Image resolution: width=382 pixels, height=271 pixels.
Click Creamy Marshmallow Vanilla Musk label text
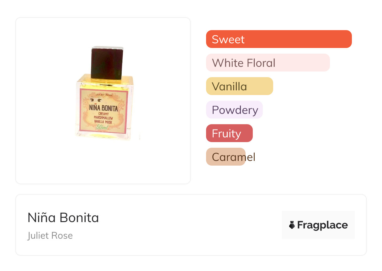coord(103,118)
